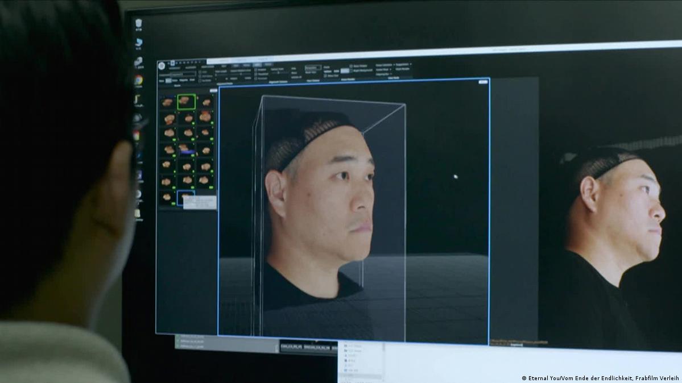
Task: Click the small badge icon in the viewport's top-right corner
Action: coord(483,81)
